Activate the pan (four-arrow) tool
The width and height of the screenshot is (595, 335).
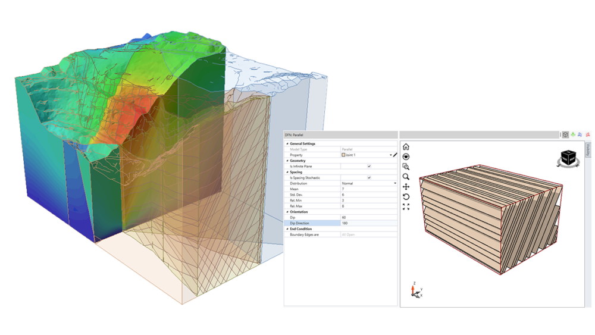[406, 187]
